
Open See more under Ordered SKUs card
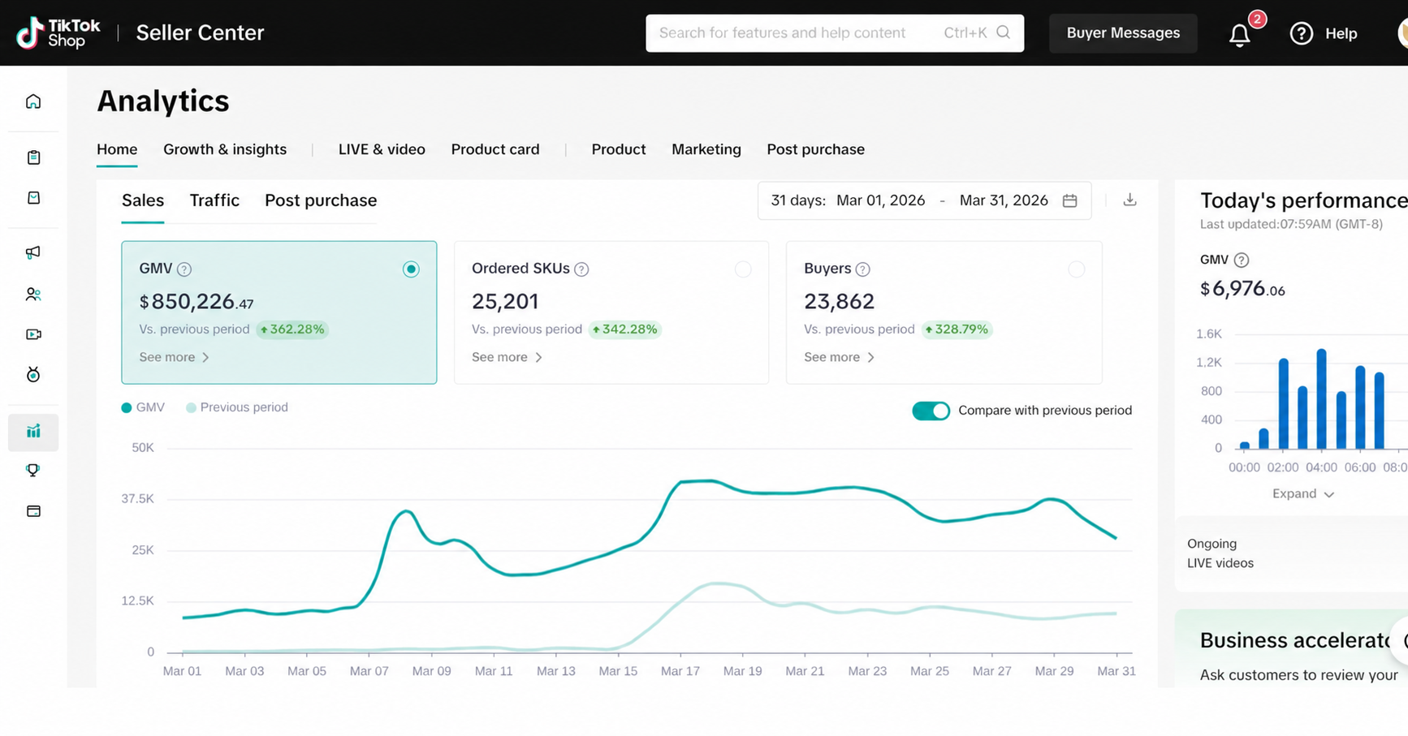point(507,357)
